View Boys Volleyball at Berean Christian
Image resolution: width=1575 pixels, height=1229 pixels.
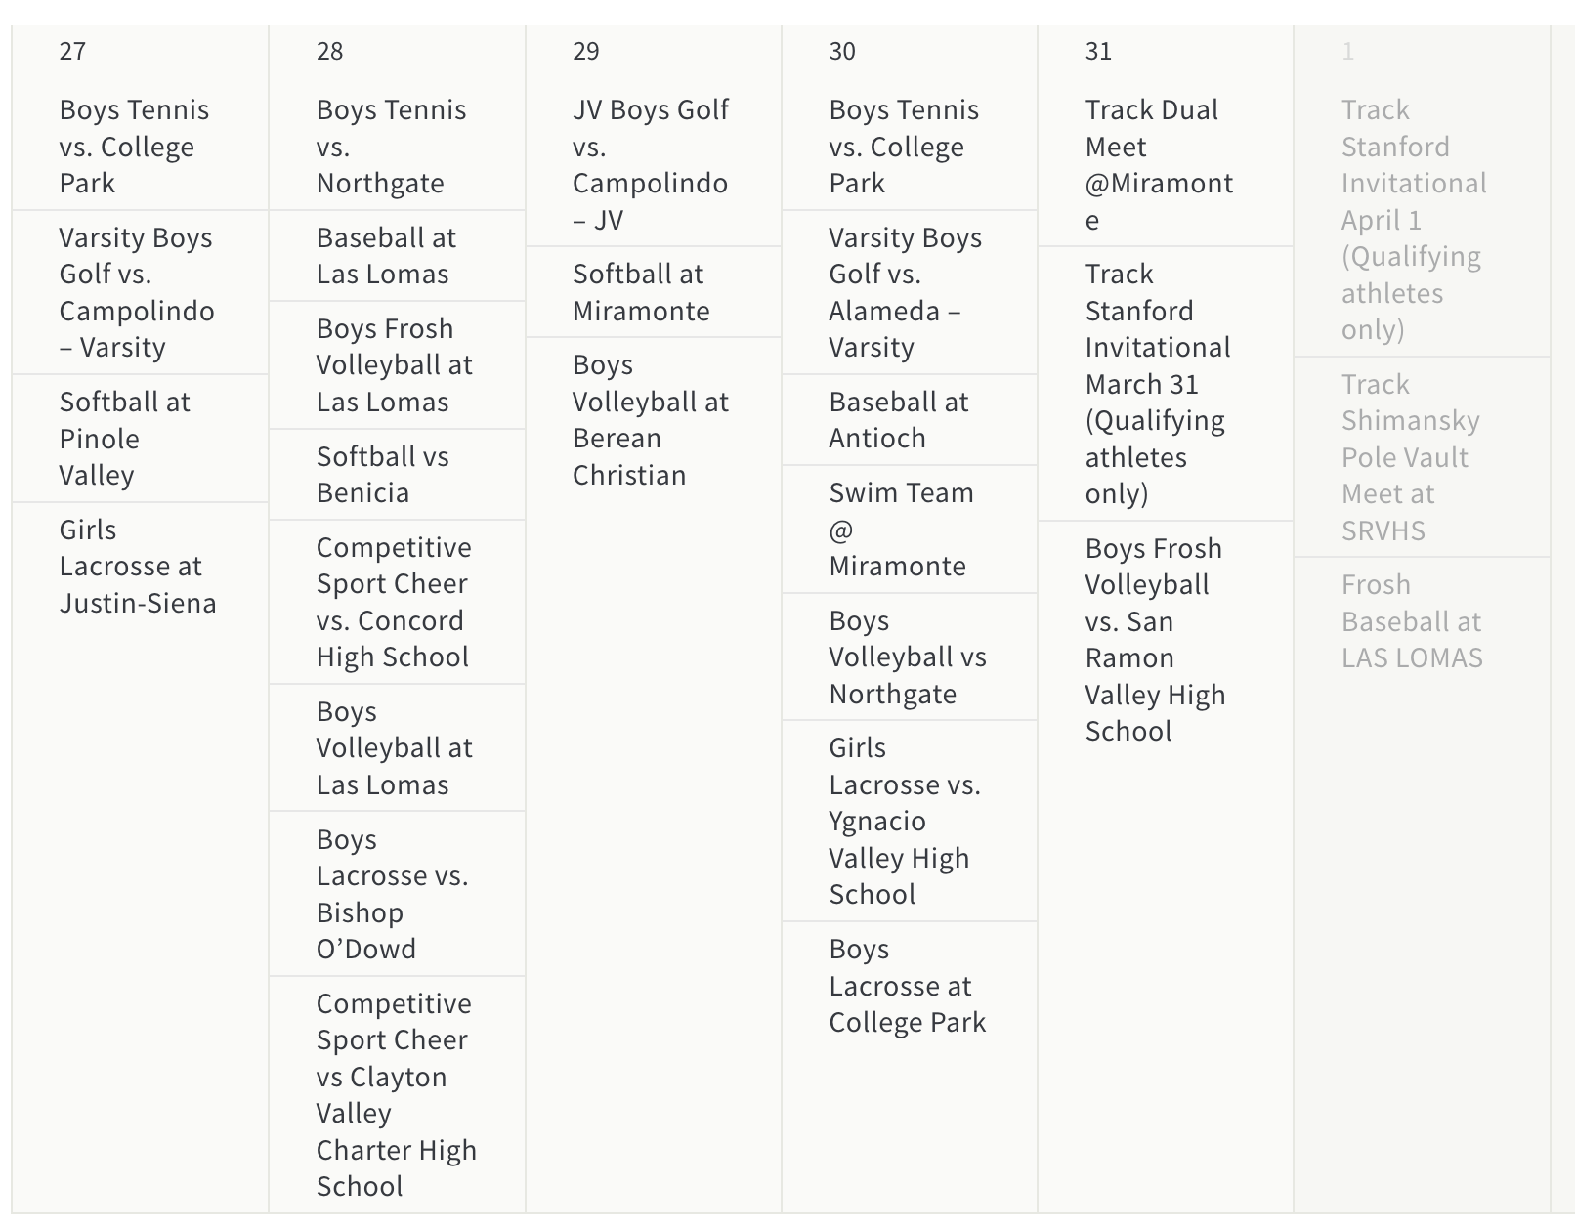(x=650, y=420)
